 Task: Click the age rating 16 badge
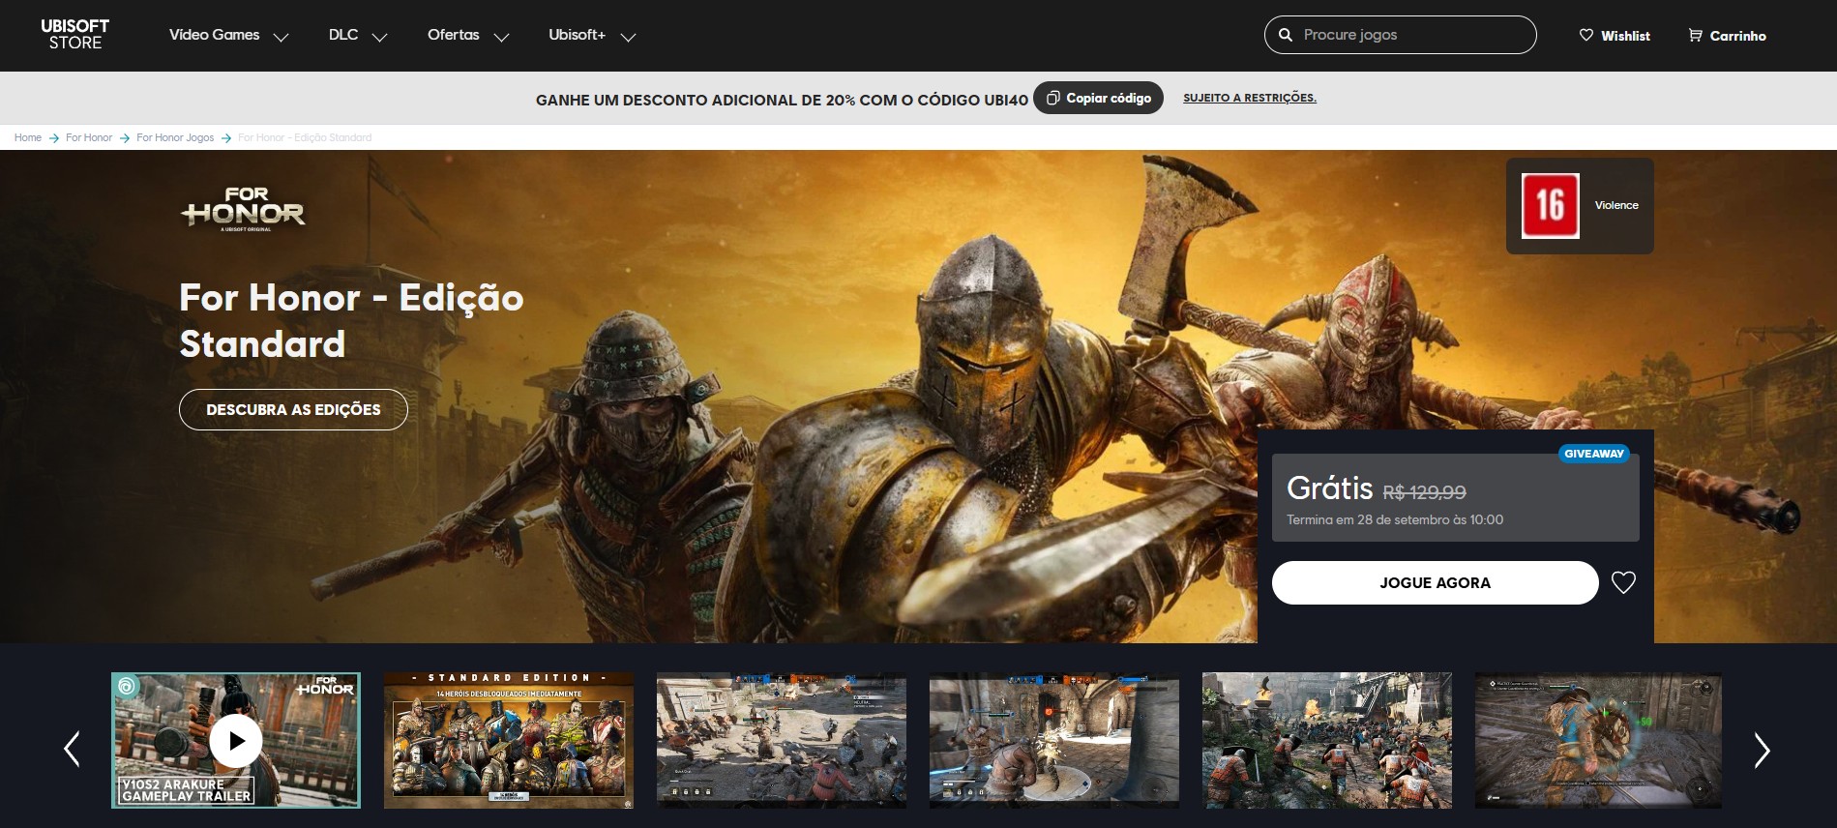pos(1550,206)
